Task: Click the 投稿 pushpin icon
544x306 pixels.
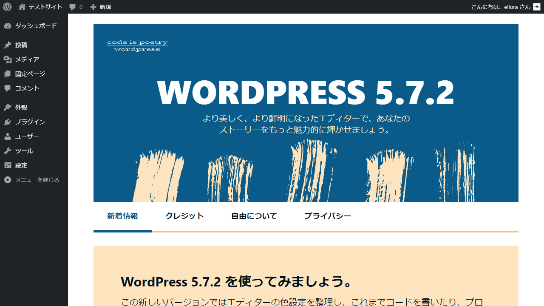Action: click(x=8, y=45)
